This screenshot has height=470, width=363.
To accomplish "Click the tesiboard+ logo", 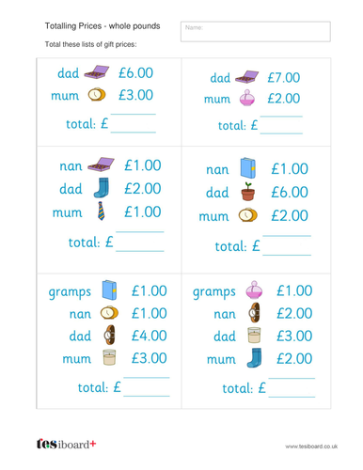I will coord(66,444).
